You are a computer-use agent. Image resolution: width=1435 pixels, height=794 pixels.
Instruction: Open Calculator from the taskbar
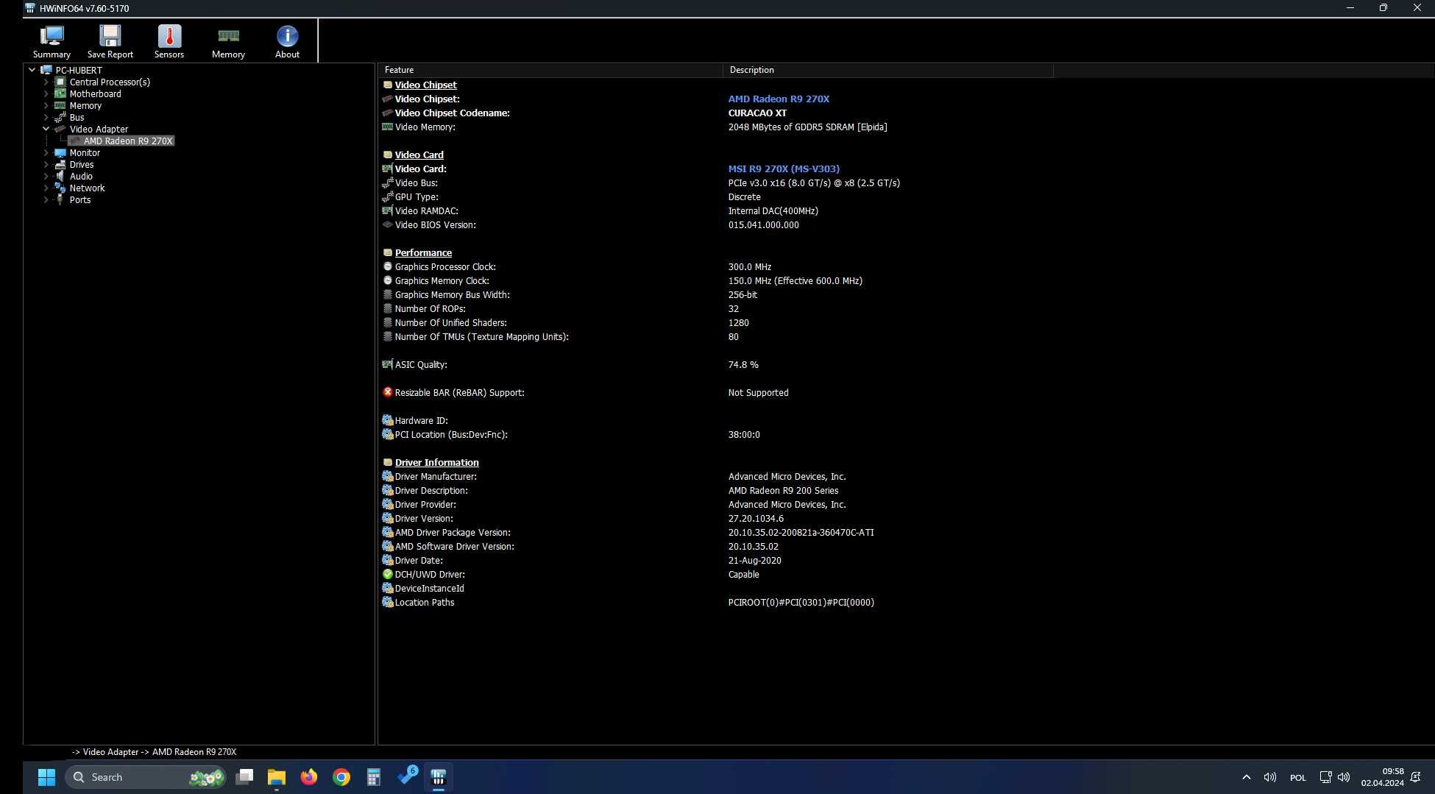click(x=374, y=777)
